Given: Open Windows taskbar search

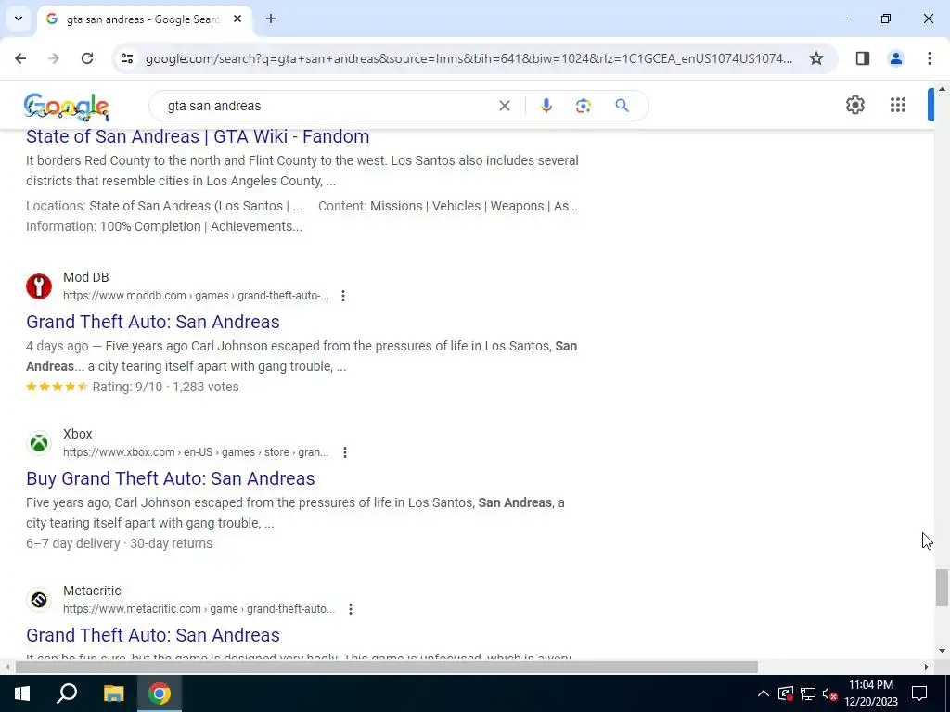Looking at the screenshot, I should [67, 693].
